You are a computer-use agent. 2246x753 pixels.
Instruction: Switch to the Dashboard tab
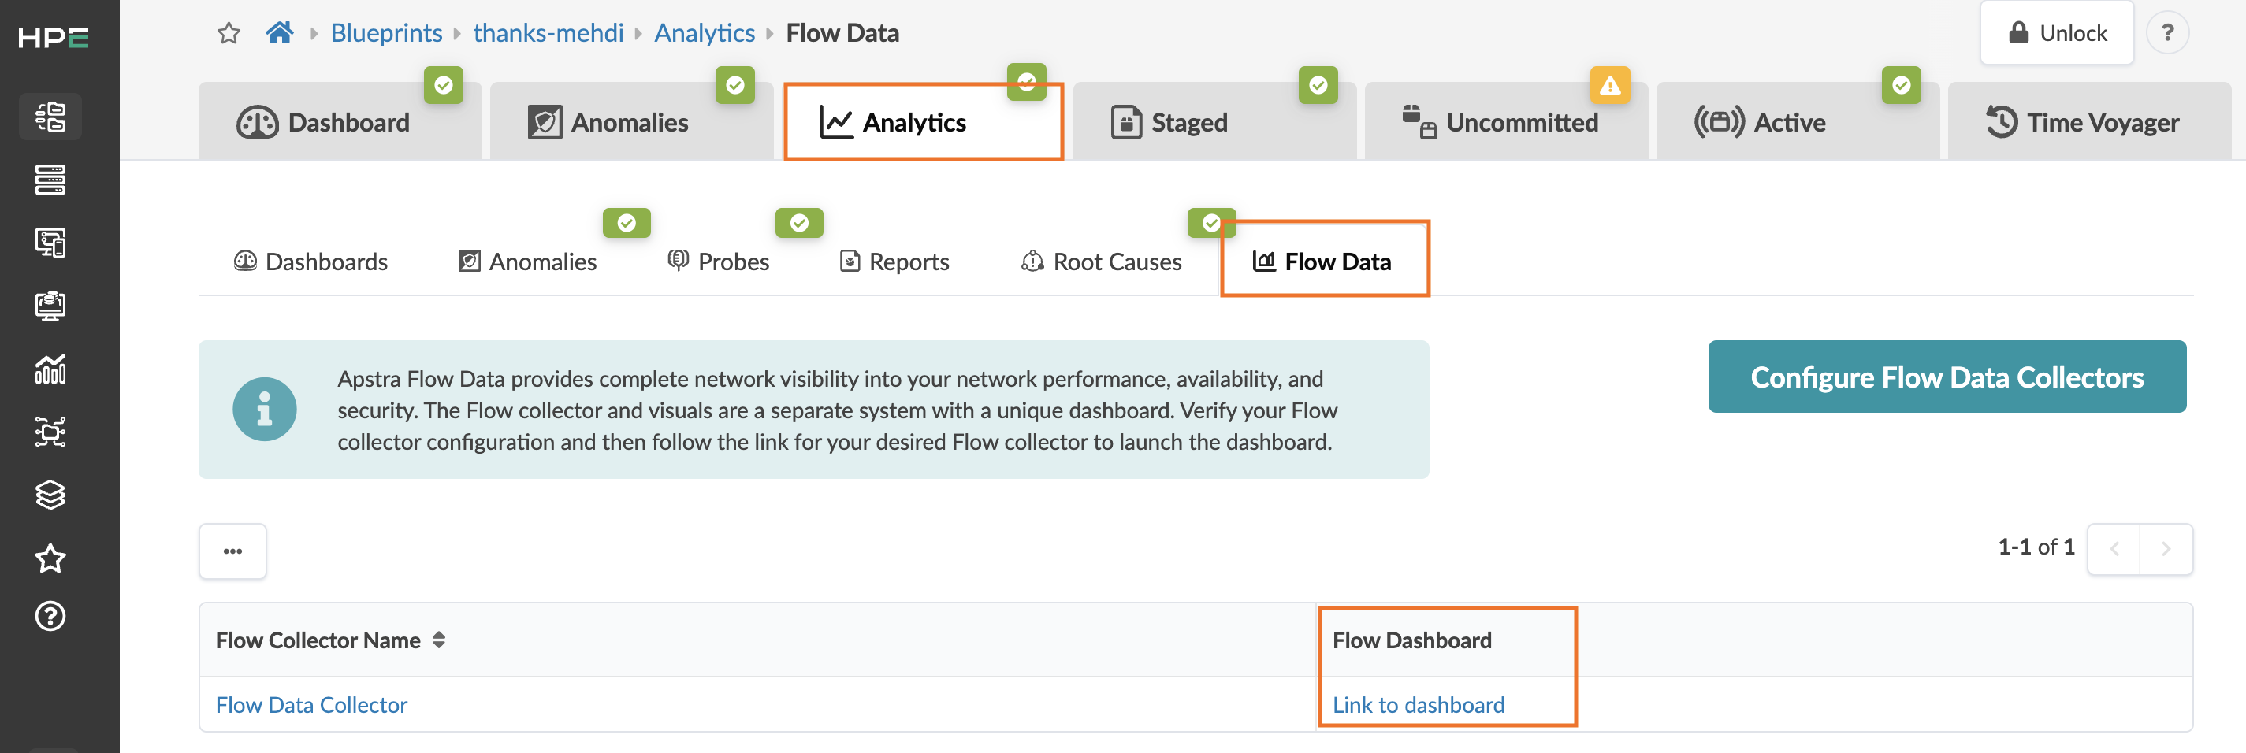tap(340, 122)
